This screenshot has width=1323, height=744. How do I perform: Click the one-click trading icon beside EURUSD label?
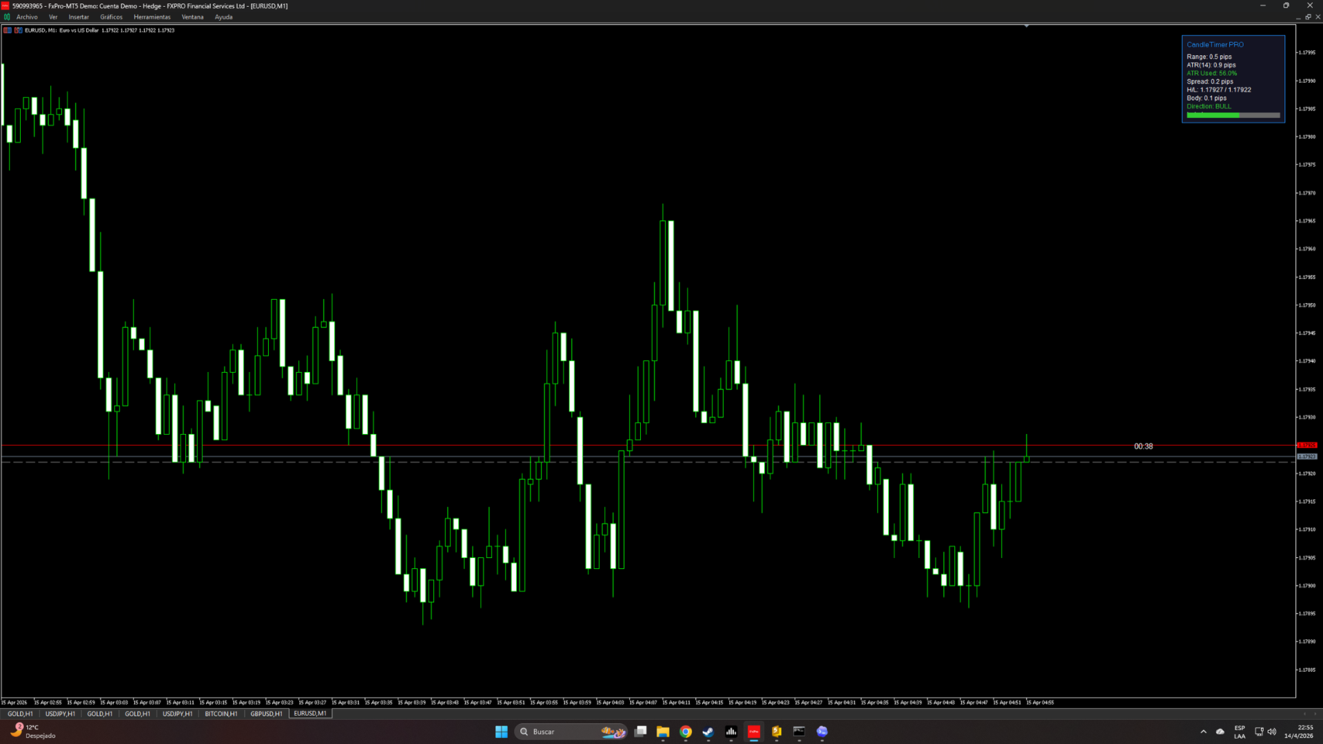(x=19, y=30)
